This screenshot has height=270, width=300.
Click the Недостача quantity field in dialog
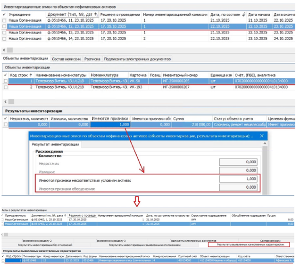239,162
